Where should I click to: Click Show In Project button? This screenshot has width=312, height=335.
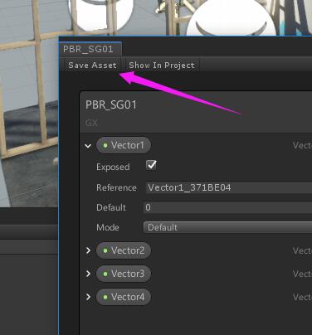(x=162, y=66)
